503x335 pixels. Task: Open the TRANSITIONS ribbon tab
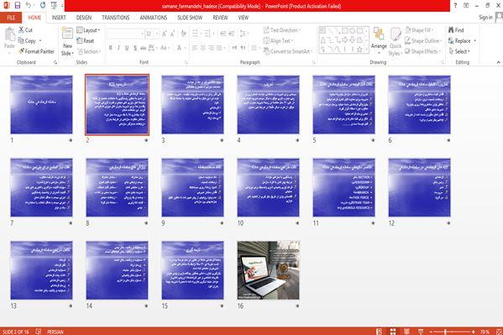(x=116, y=18)
